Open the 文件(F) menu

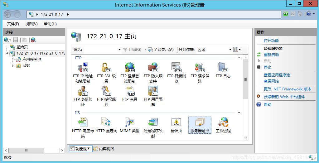pyautogui.click(x=13, y=24)
